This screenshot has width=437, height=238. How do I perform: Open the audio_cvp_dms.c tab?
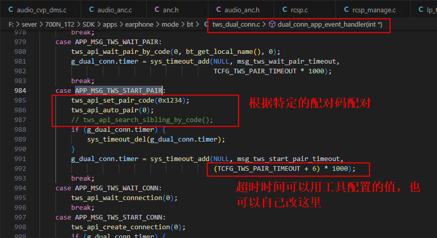point(40,10)
